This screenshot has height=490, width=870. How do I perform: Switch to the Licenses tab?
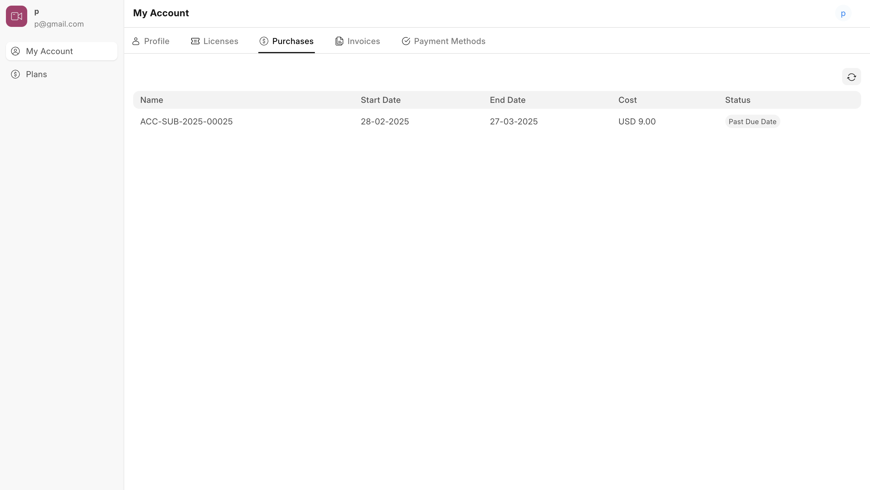(x=215, y=41)
